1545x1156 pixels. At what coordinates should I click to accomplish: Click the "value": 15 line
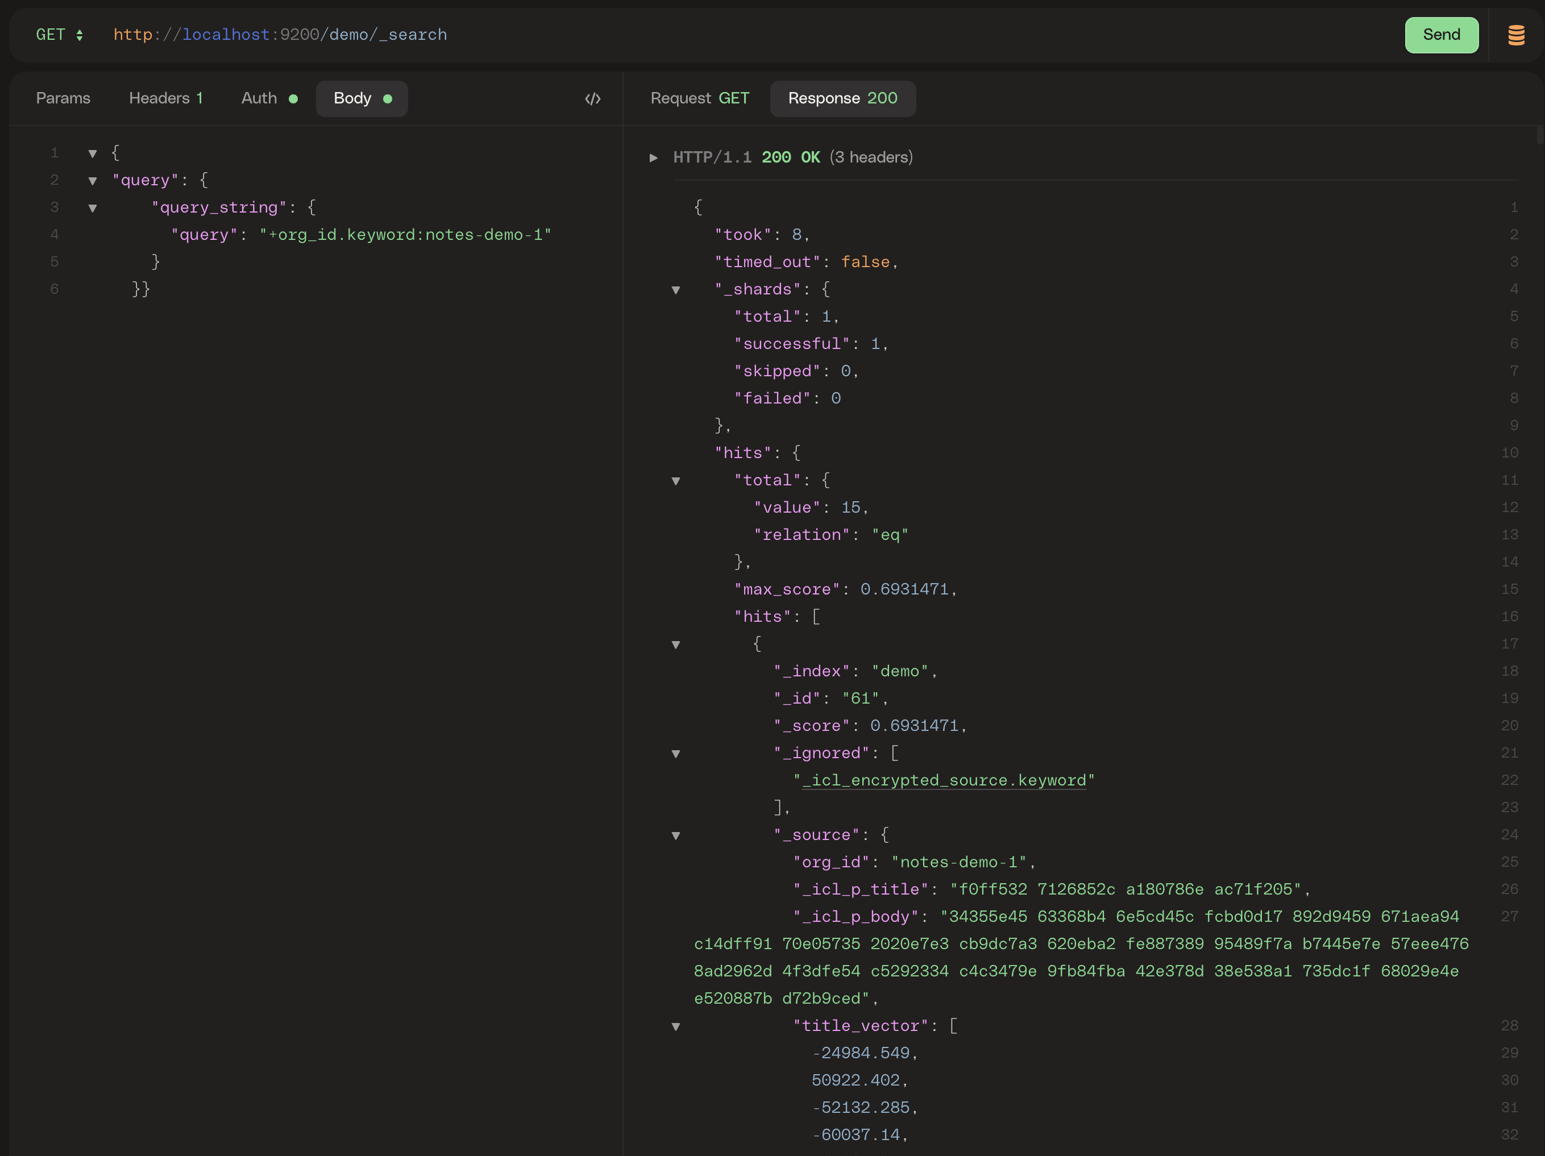pos(810,508)
